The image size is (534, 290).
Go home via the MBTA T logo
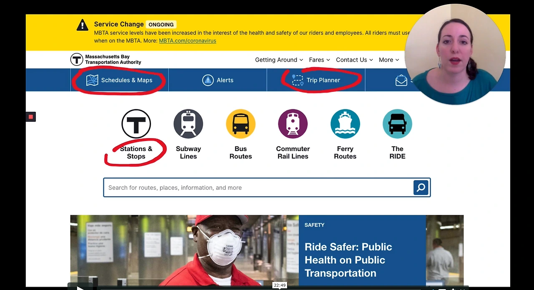click(x=77, y=59)
